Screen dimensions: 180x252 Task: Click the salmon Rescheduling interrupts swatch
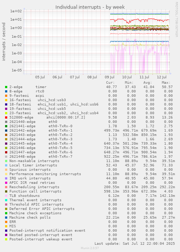[x=6, y=187]
